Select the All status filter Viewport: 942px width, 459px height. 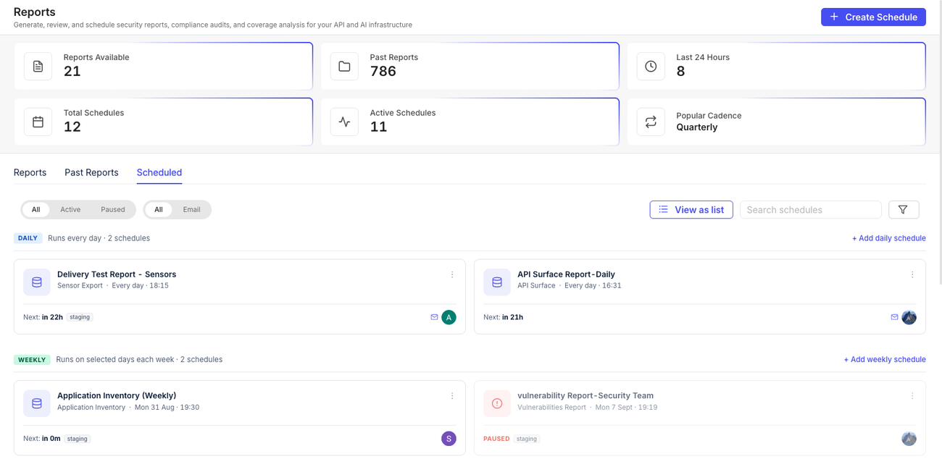pyautogui.click(x=36, y=209)
